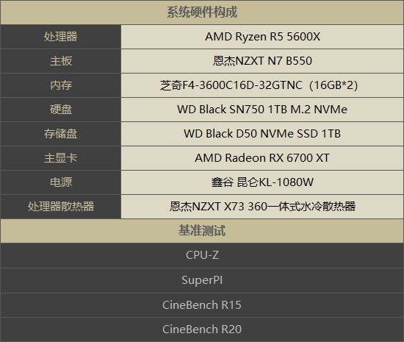Image resolution: width=404 pixels, height=342 pixels.
Task: Click the 系统硬件构成 header text
Action: click(x=202, y=12)
